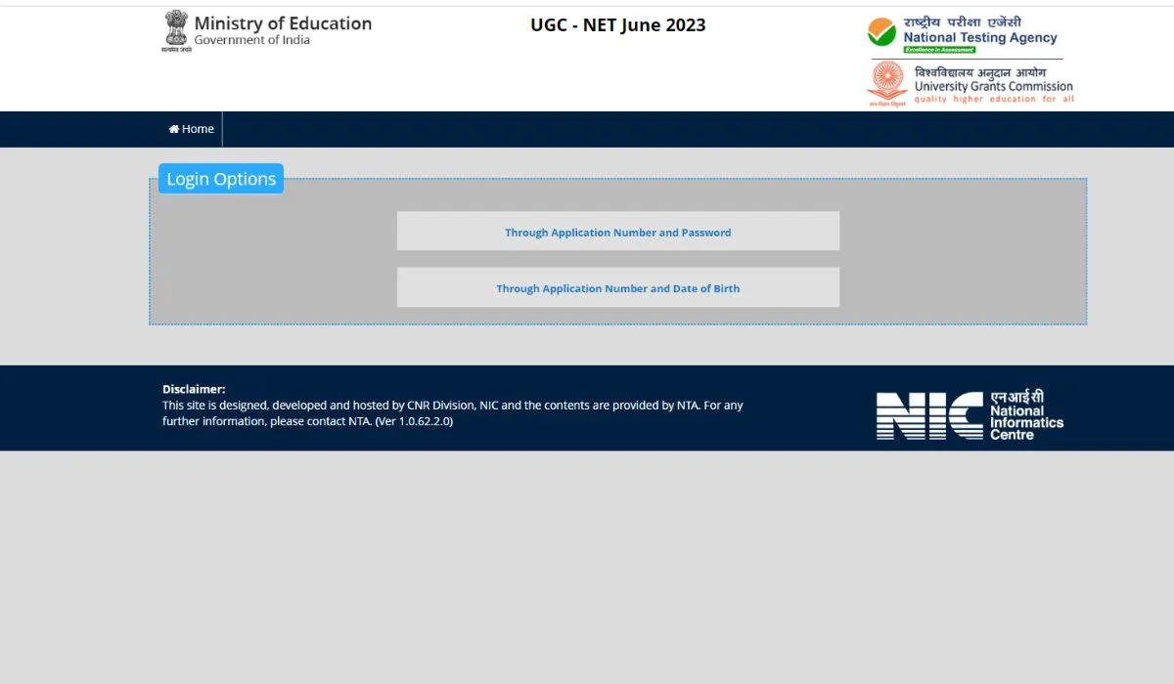Click the quality higher education for all tagline
This screenshot has width=1174, height=684.
(993, 99)
